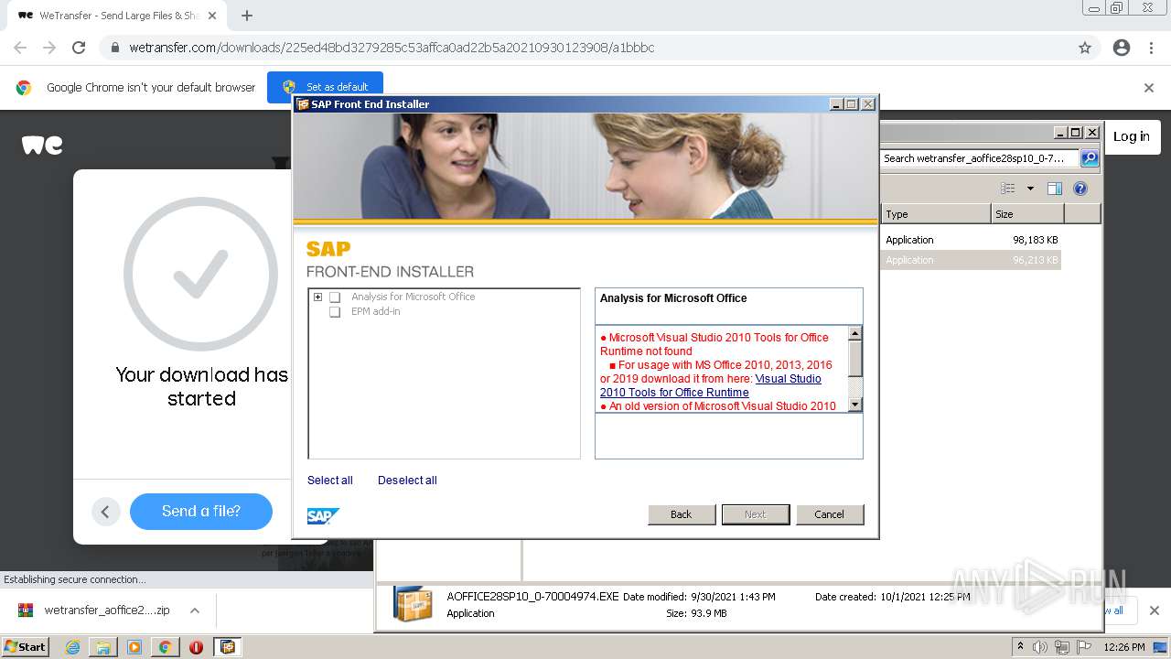Open Chrome profile avatar menu

pyautogui.click(x=1122, y=48)
